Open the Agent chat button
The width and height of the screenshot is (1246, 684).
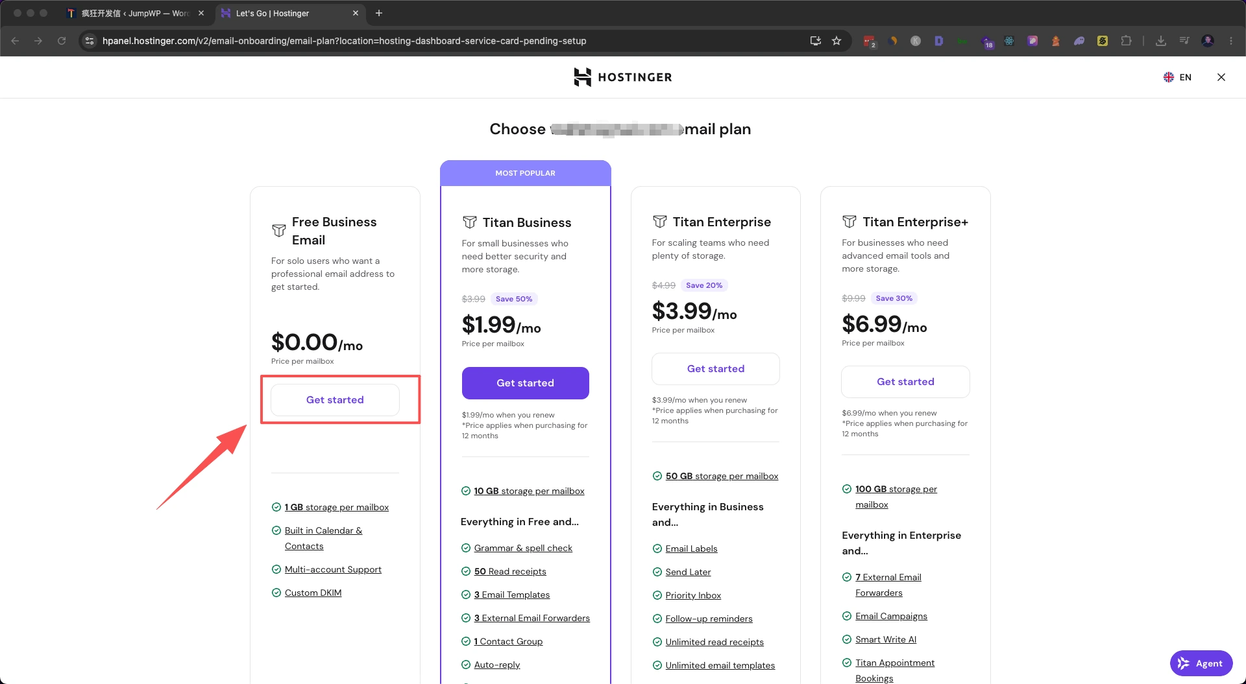pyautogui.click(x=1201, y=663)
